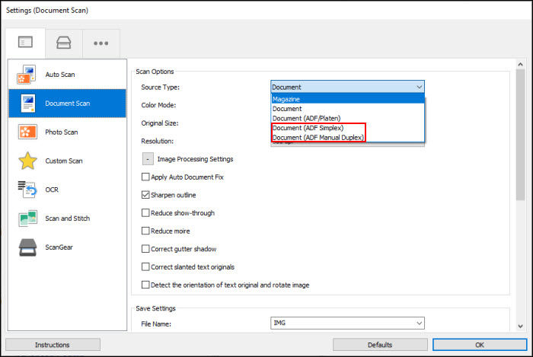Image resolution: width=533 pixels, height=357 pixels.
Task: Collapse the Image Processing Settings section
Action: pyautogui.click(x=147, y=159)
